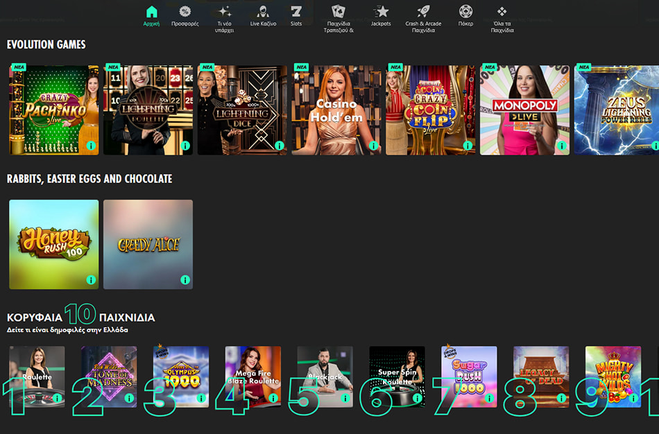Launch Crazy Pachinko Live game
This screenshot has width=659, height=434.
pos(54,110)
